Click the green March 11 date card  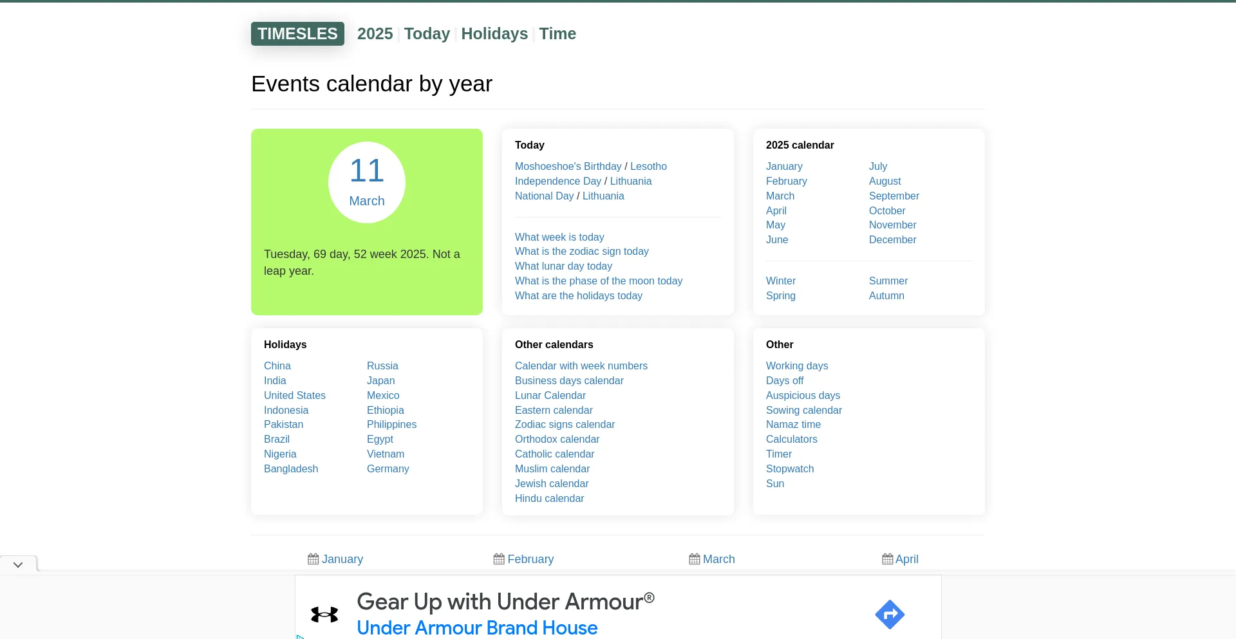point(367,221)
